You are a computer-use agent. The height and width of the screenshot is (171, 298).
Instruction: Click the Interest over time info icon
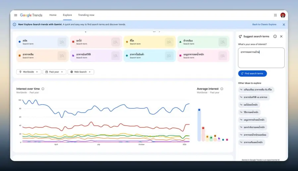click(x=43, y=89)
